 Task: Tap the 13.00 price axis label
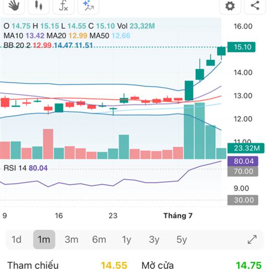coord(243,95)
